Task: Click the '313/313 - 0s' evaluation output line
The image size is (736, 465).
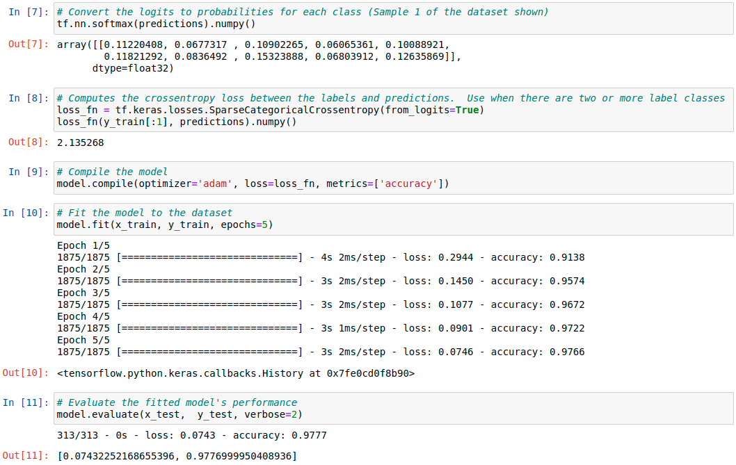Action: 191,435
